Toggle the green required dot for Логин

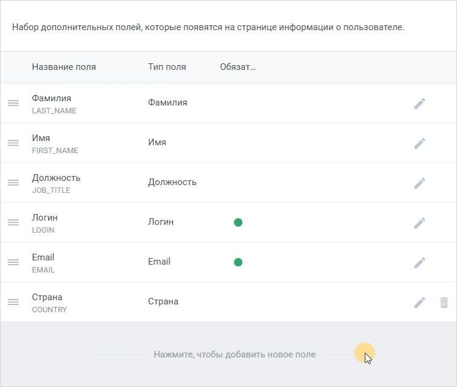point(238,222)
